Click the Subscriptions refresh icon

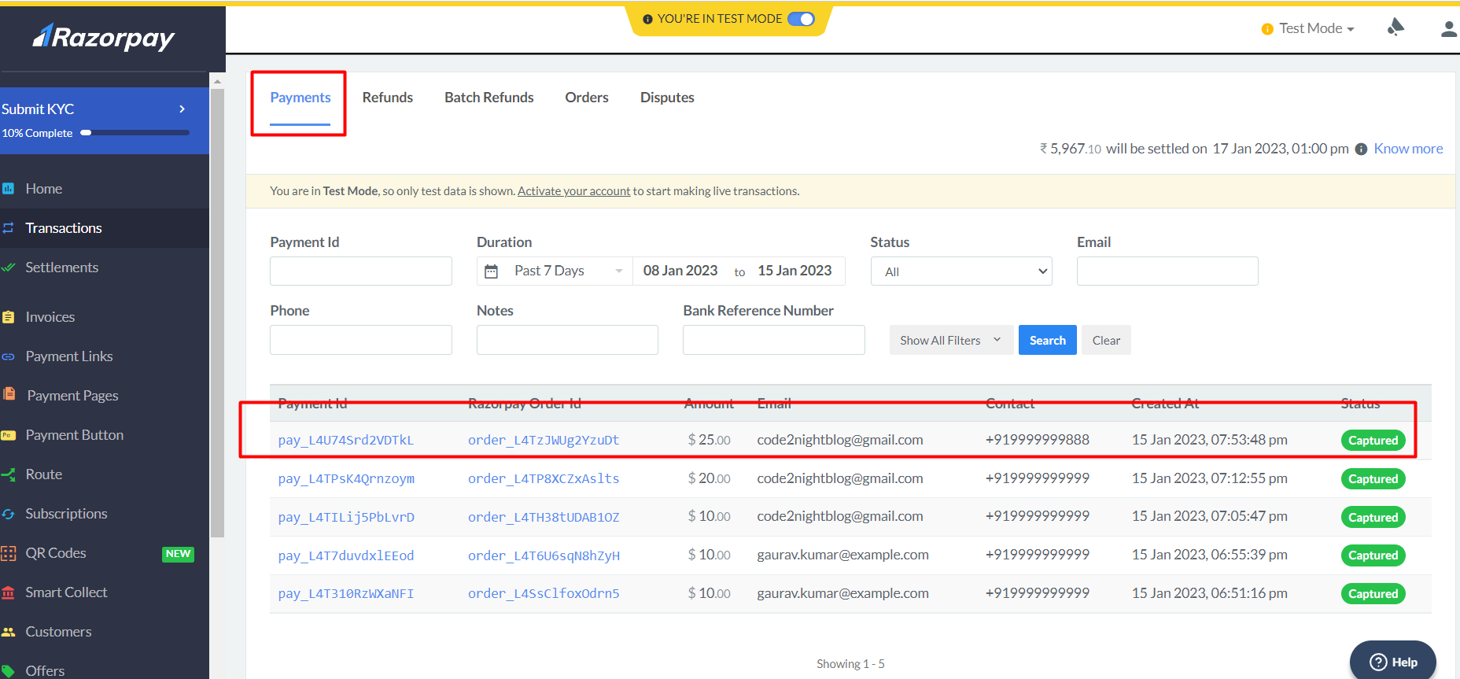[x=8, y=514]
